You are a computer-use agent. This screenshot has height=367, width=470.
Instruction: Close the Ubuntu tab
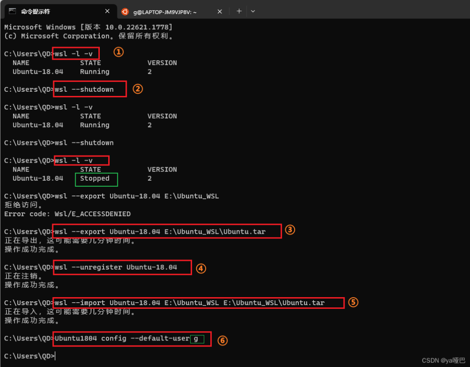pyautogui.click(x=220, y=11)
